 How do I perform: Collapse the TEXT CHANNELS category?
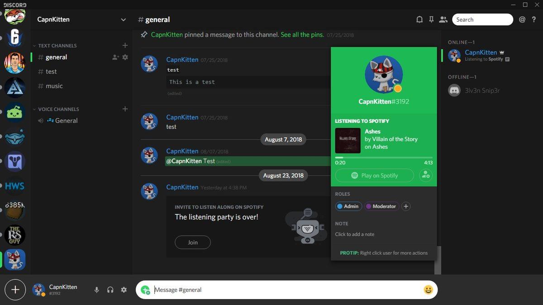point(35,46)
